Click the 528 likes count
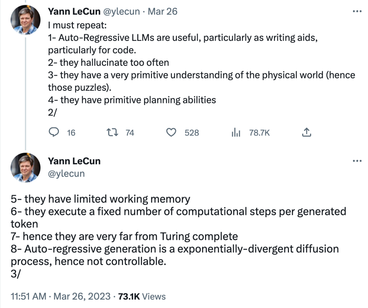The width and height of the screenshot is (368, 308). (x=192, y=133)
